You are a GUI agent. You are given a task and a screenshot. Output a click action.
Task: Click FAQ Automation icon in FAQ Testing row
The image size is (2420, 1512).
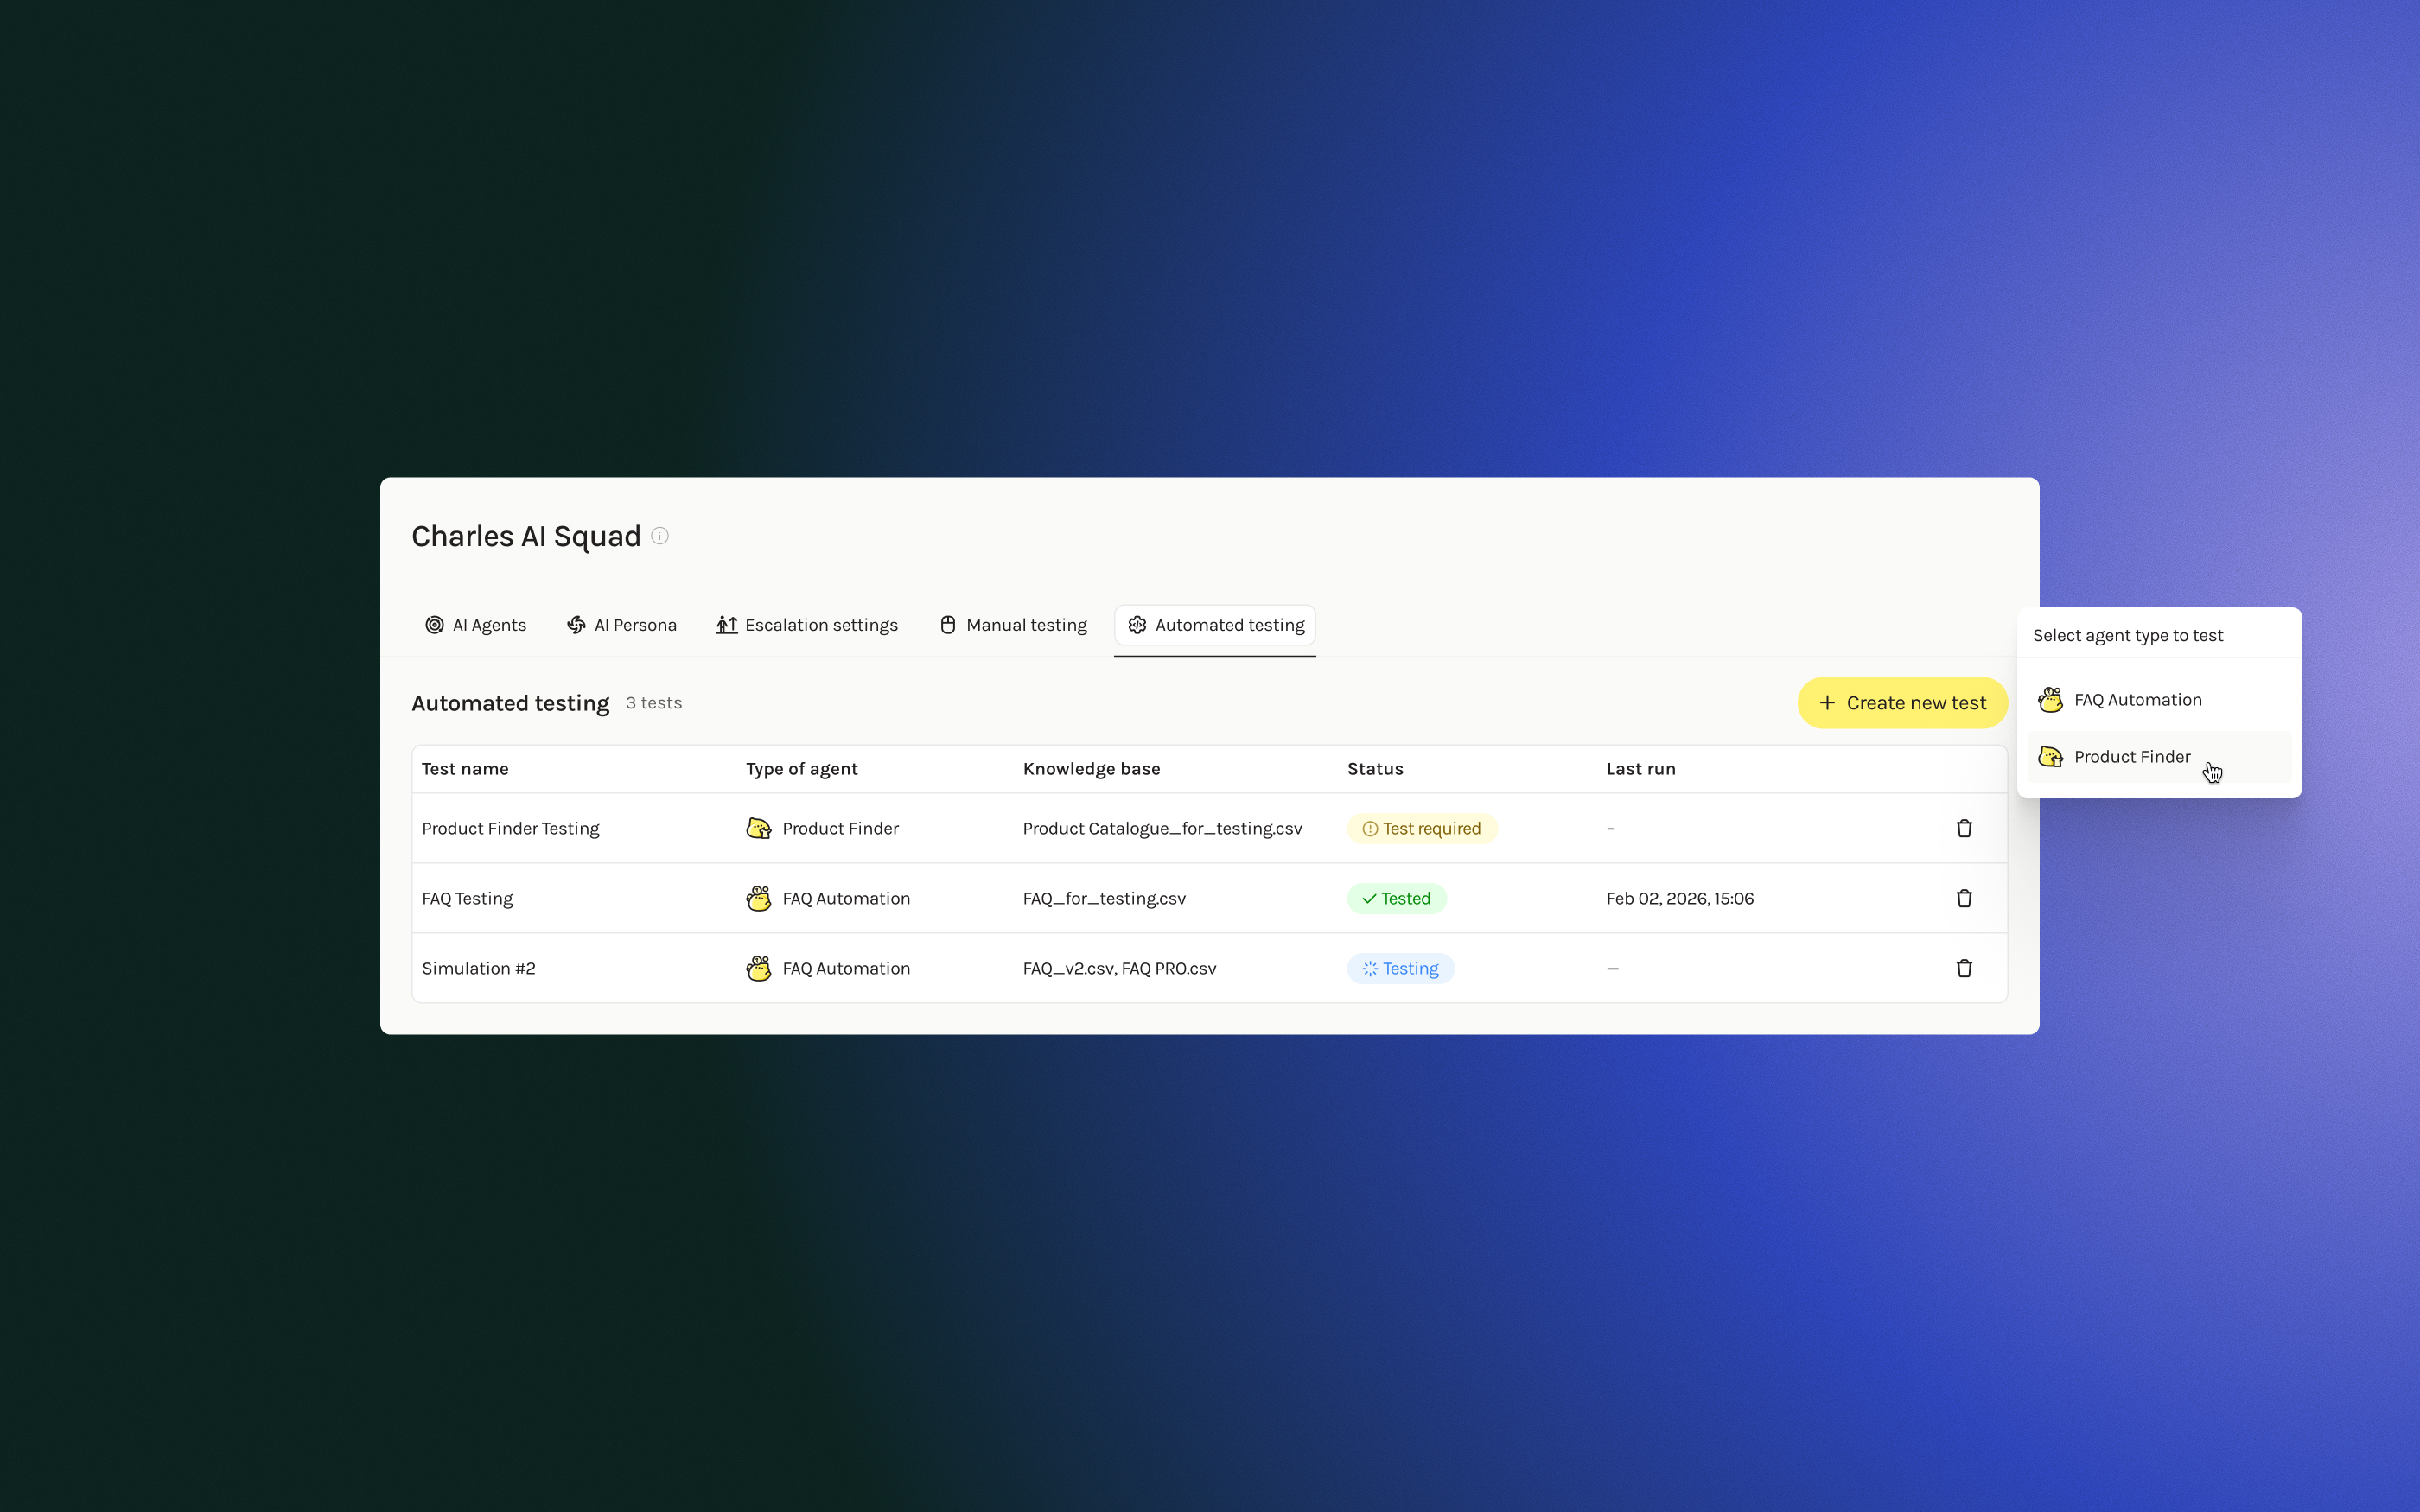coord(759,898)
